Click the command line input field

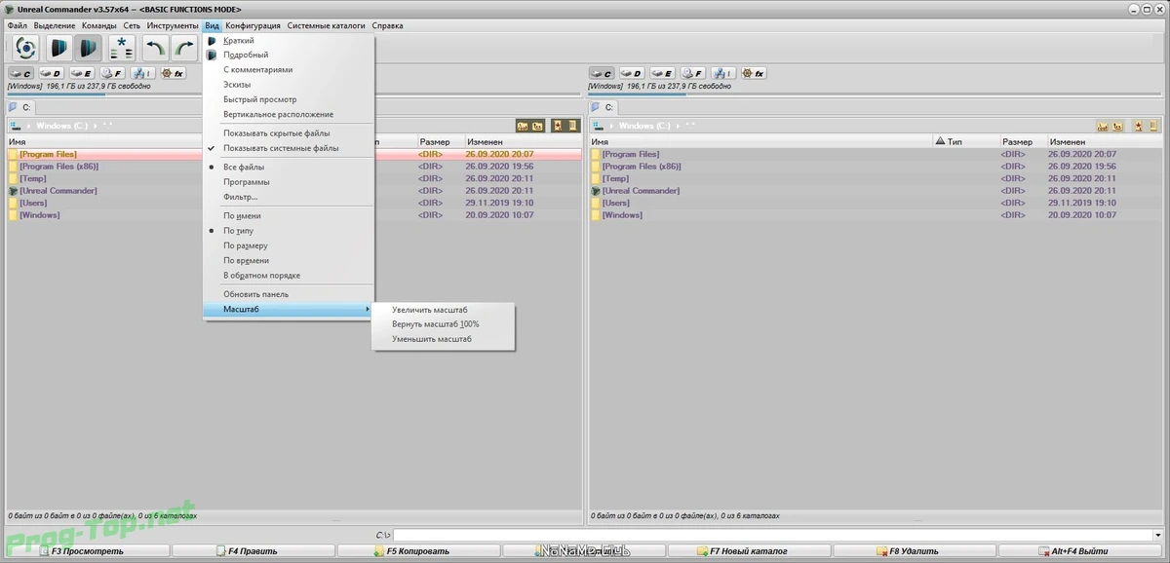pyautogui.click(x=773, y=535)
